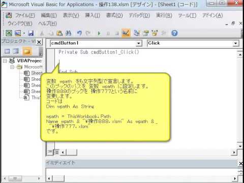Switch to Full Module View button
Image resolution: width=244 pixels, height=183 pixels.
56,152
